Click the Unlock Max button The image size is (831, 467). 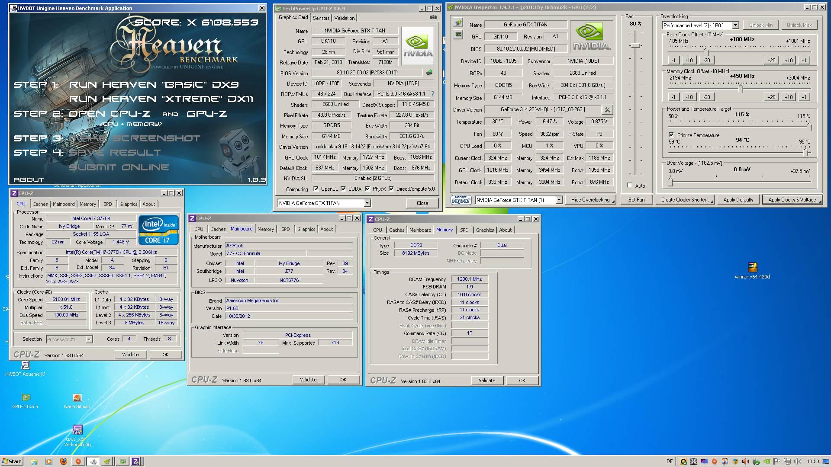(x=799, y=25)
